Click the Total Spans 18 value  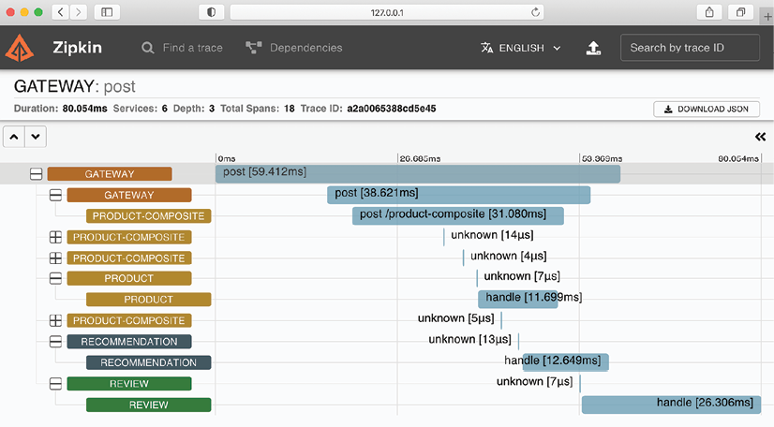[290, 109]
